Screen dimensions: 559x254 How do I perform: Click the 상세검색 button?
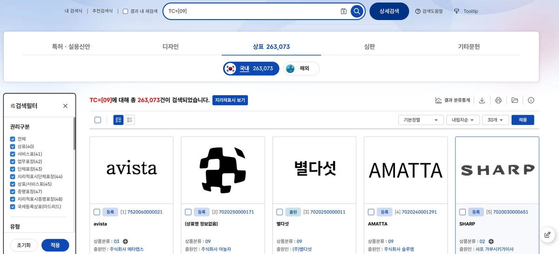(x=389, y=11)
